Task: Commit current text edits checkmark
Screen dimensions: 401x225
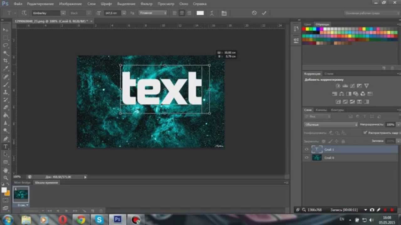Action: (264, 13)
